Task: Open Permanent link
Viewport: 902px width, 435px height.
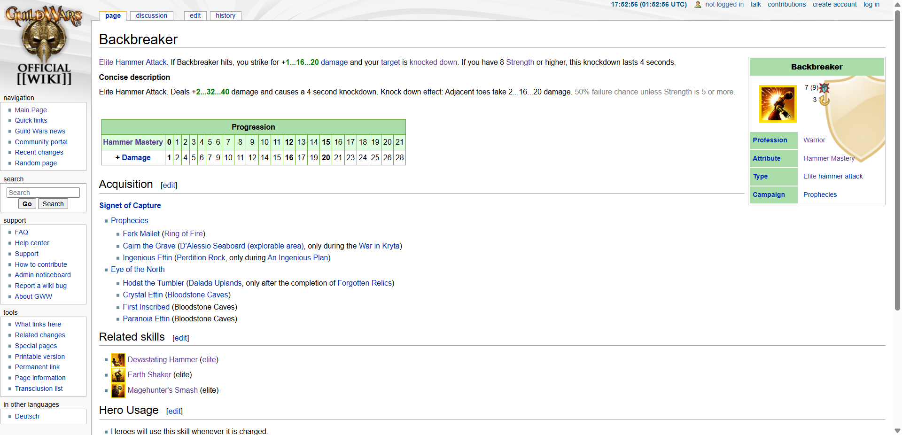Action: [37, 367]
